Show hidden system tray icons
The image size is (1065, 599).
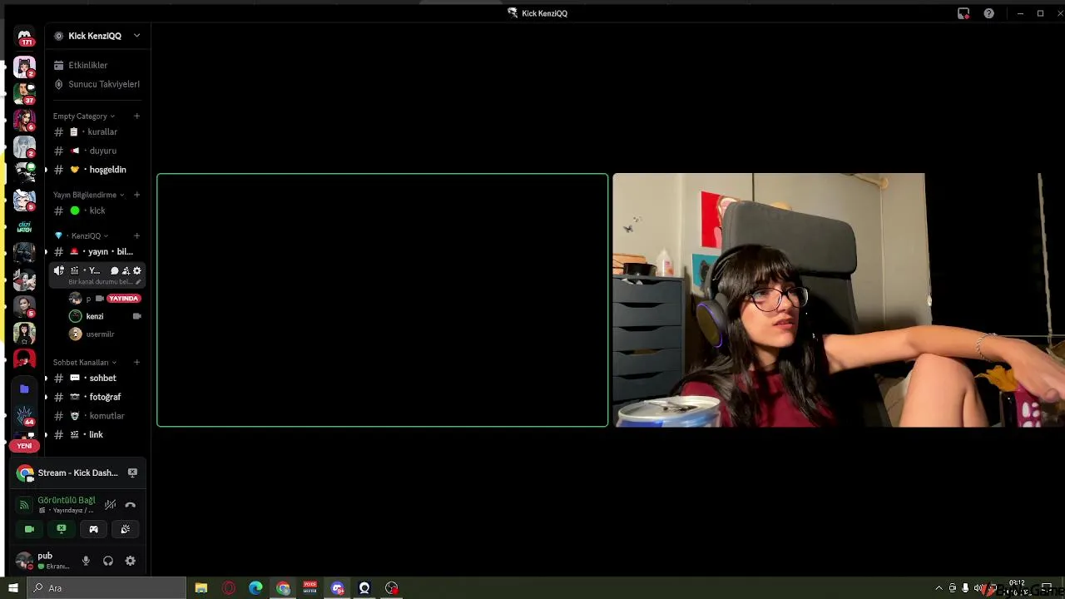[x=939, y=588]
